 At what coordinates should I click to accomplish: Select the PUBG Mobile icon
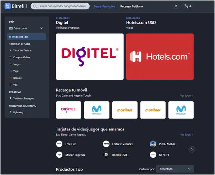pos(153,144)
